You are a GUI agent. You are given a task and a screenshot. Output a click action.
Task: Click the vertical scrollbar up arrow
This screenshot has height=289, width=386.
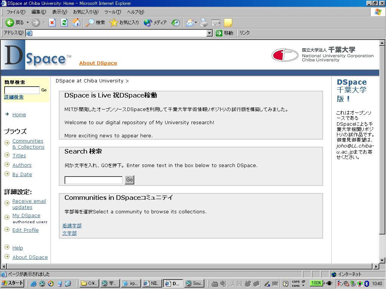pos(382,43)
